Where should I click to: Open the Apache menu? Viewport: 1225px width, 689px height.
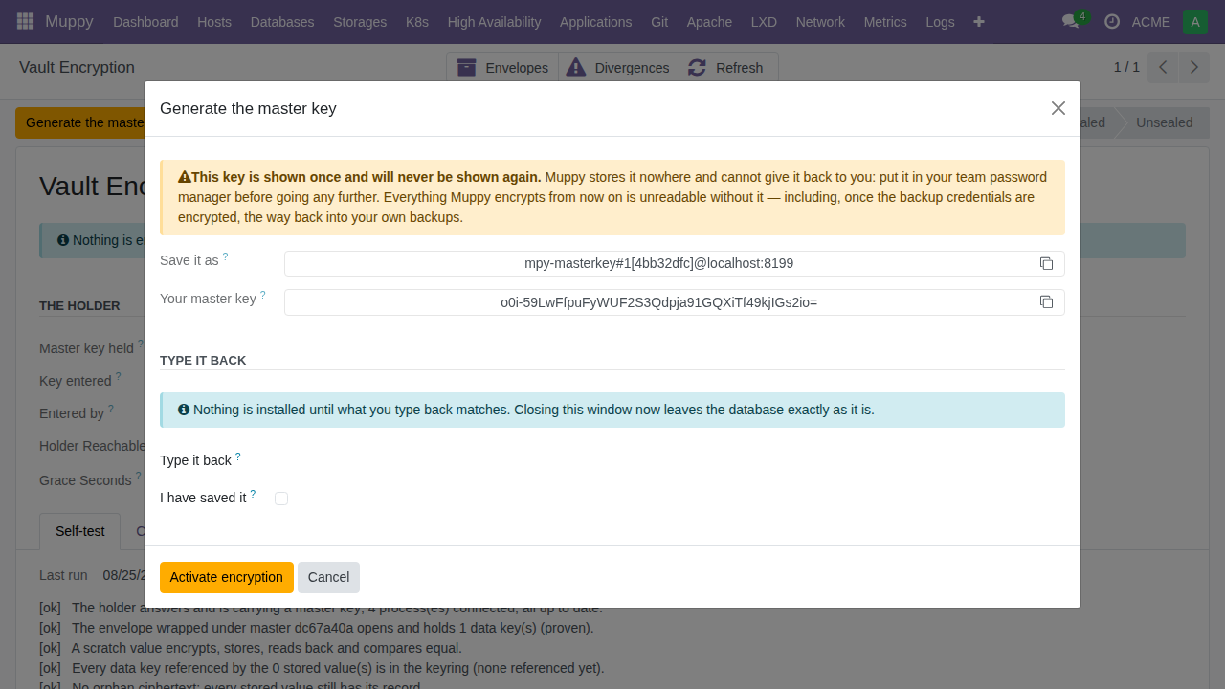point(709,22)
